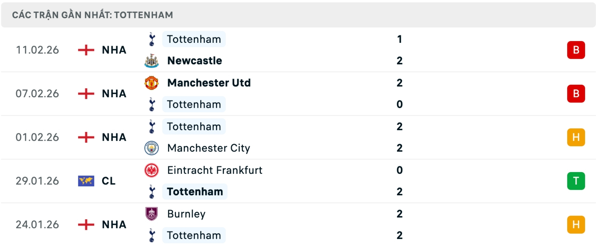Open the Burnley team link
The width and height of the screenshot is (596, 246).
coord(186,214)
